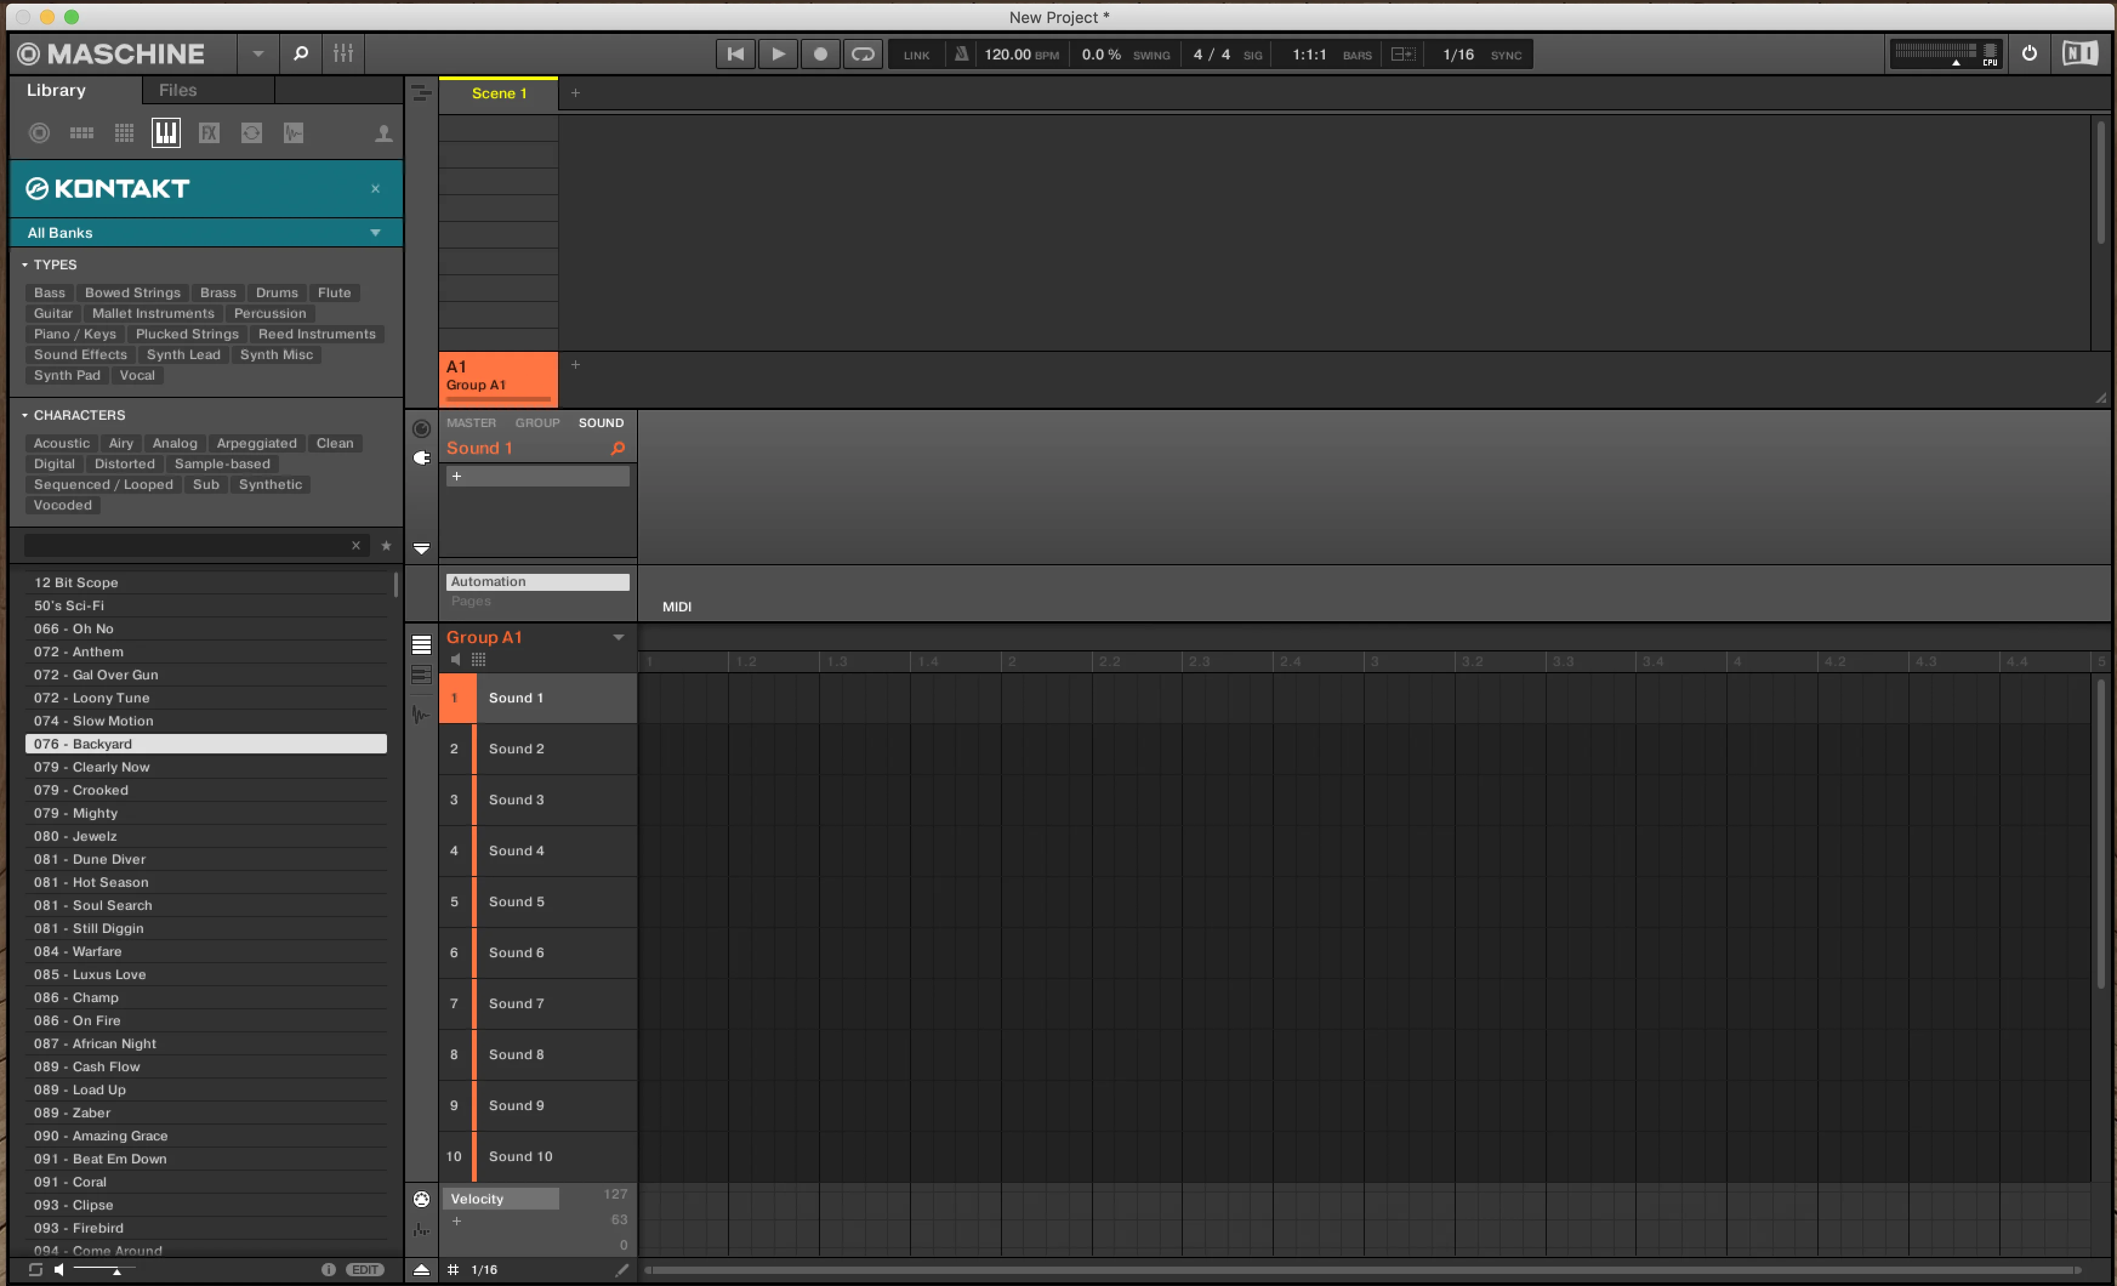Image resolution: width=2117 pixels, height=1286 pixels.
Task: Toggle the follow playhead button
Action: [x=1403, y=54]
